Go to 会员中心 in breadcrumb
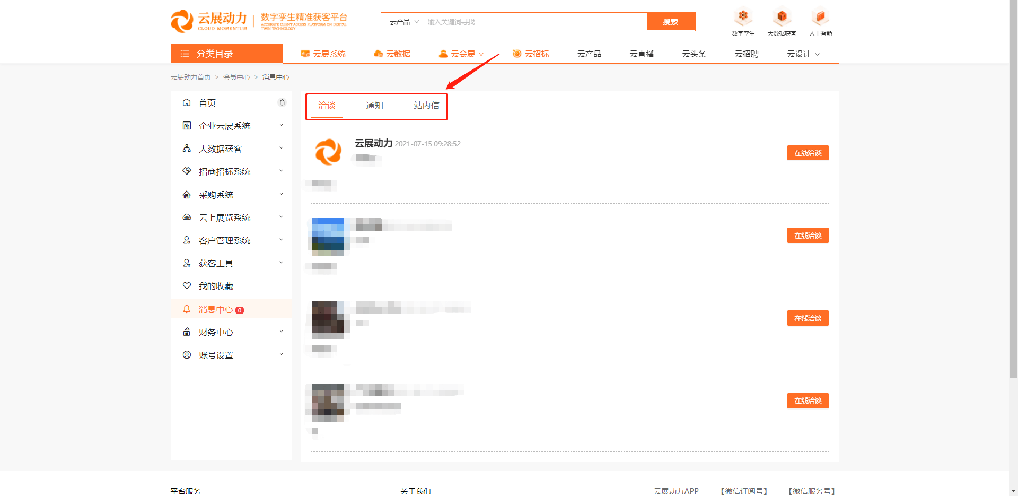This screenshot has height=496, width=1018. (x=236, y=77)
